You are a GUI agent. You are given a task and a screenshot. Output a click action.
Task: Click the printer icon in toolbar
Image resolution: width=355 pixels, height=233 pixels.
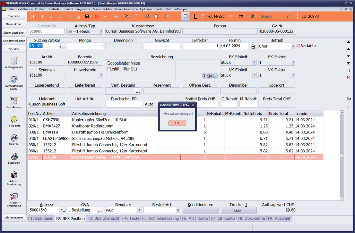point(147,16)
